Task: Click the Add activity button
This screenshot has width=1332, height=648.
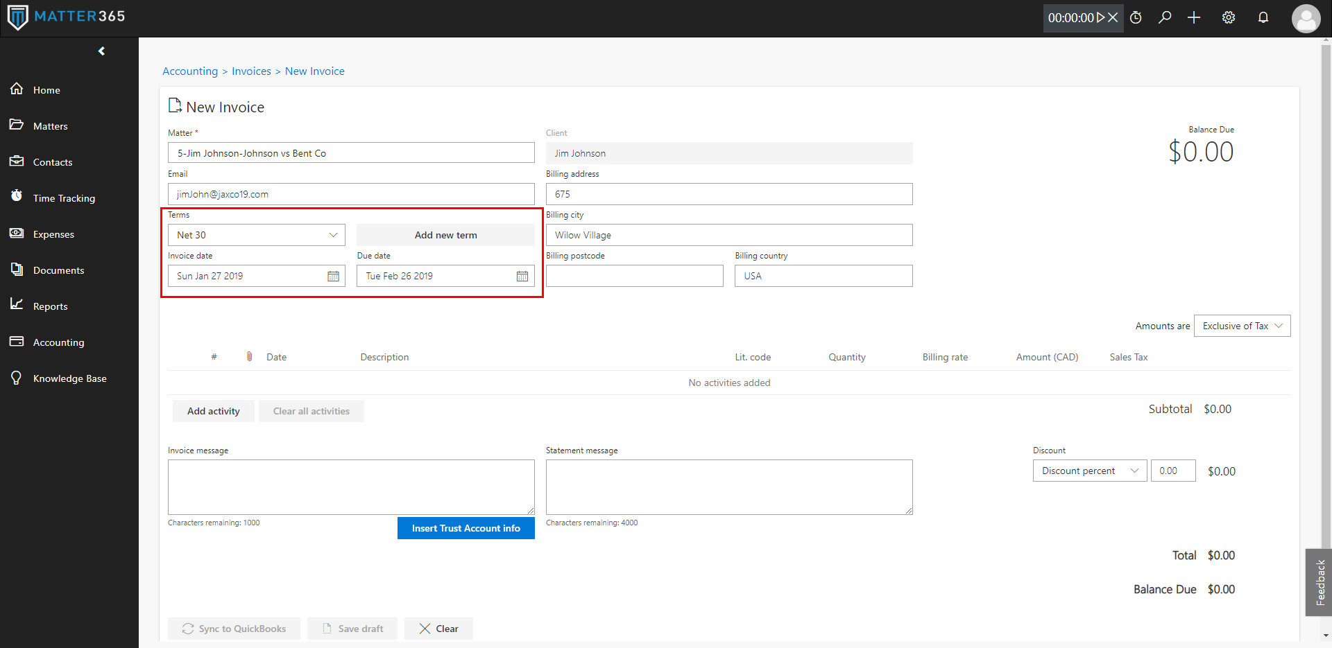Action: (x=214, y=411)
